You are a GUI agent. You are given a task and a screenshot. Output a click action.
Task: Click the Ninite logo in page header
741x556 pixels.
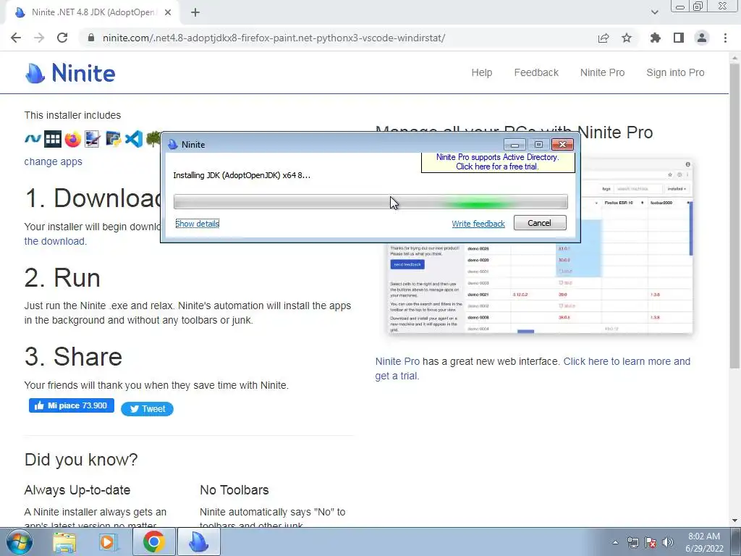[70, 73]
